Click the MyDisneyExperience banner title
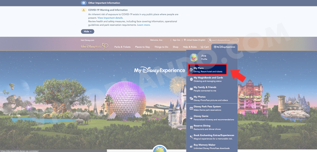Image resolution: width=317 pixels, height=152 pixels. click(159, 70)
